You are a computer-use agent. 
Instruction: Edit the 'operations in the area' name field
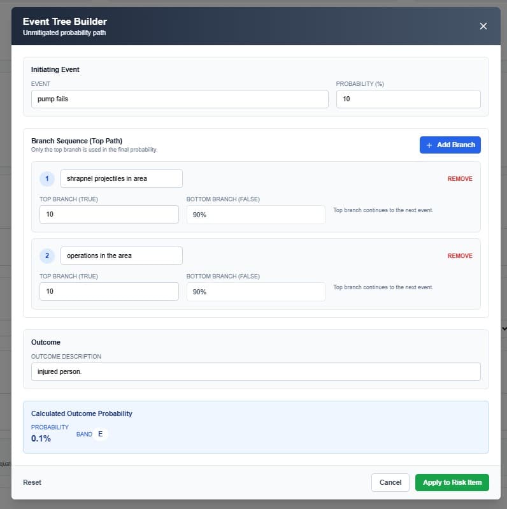click(121, 256)
